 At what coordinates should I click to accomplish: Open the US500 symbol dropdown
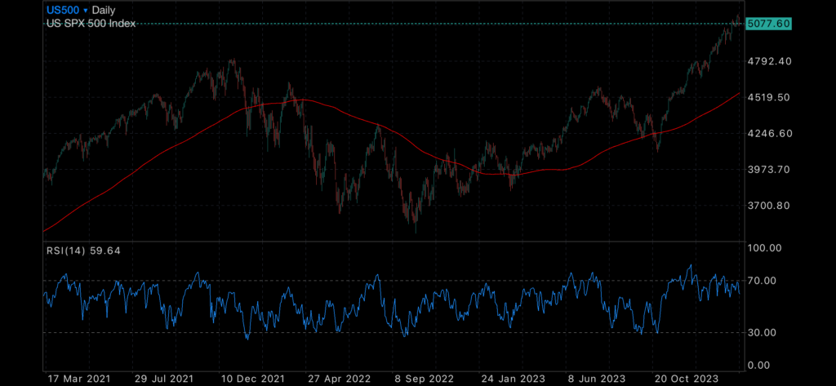click(x=67, y=10)
